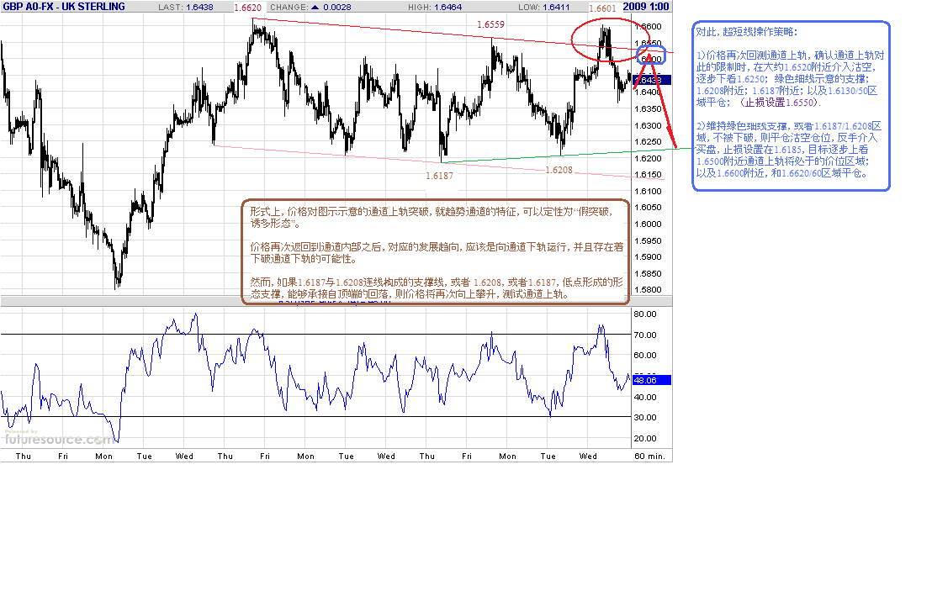Click the brown-box paragraph starting 然而

tap(437, 288)
